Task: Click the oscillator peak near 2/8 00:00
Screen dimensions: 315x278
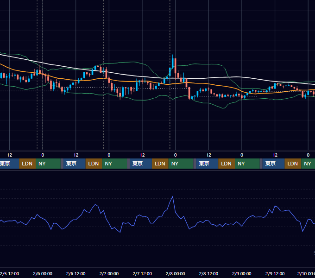Action: pos(173,196)
